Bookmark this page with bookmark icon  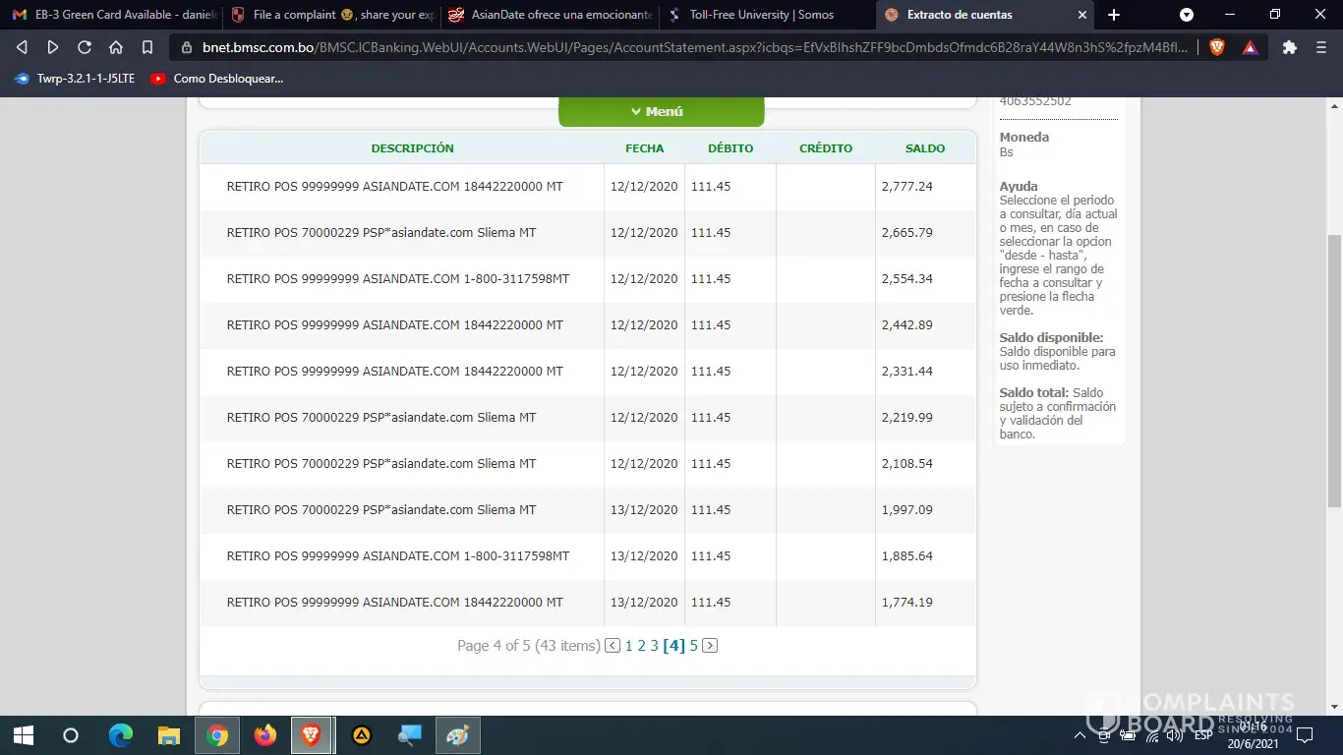tap(147, 47)
